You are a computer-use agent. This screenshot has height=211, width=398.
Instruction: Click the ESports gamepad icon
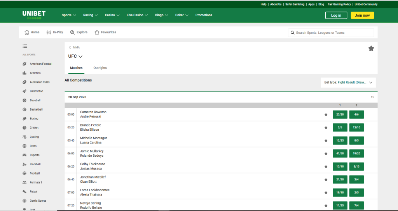point(24,155)
